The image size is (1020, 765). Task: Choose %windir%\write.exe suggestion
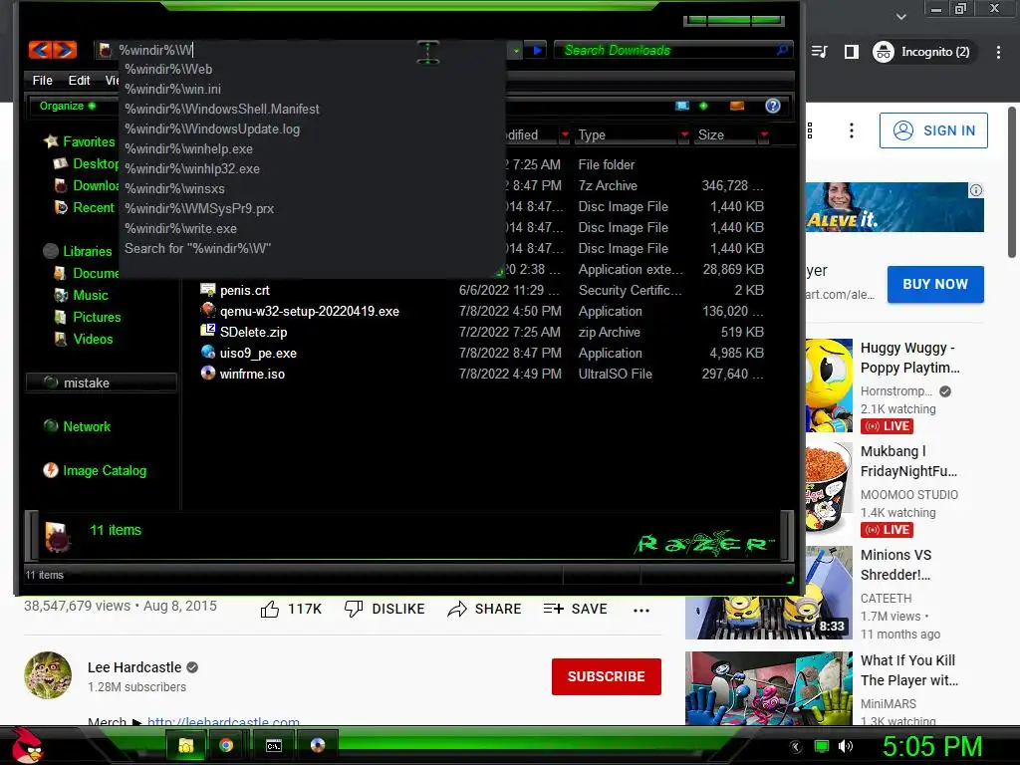coord(312,228)
